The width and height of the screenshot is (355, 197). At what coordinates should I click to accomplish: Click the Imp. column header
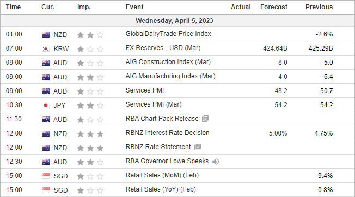click(84, 7)
